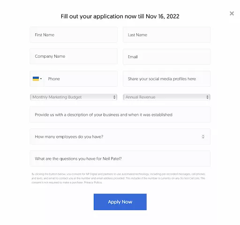Expand the small arrow beside the country flag
This screenshot has width=240, height=225.
(41, 79)
